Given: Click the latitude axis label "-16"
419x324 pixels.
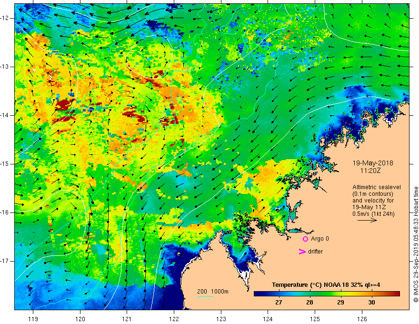Looking at the screenshot, I should 5,213.
